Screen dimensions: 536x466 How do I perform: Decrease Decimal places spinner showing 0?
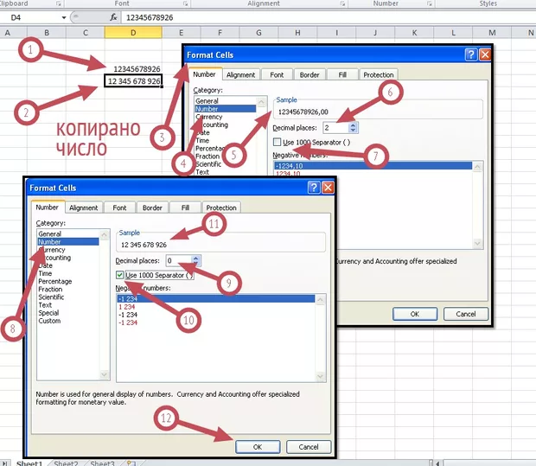pyautogui.click(x=196, y=263)
